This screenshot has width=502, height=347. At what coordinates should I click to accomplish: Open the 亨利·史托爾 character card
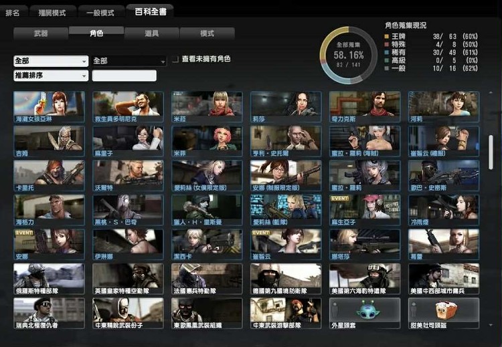[x=286, y=141]
